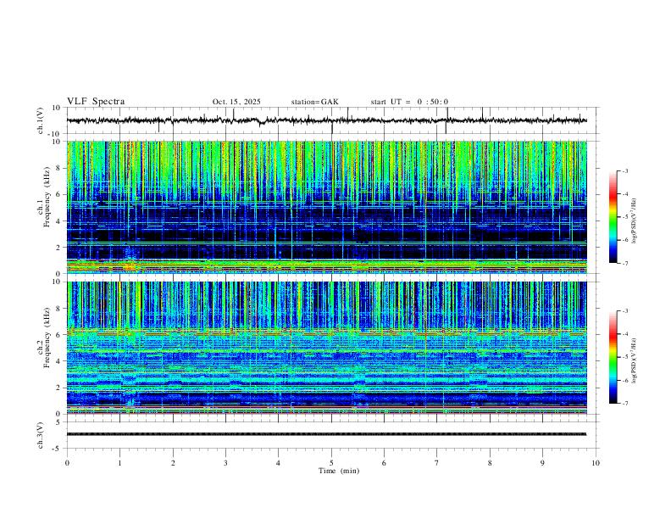Click the ch.2 spectrogram color bar
671x519 pixels.
613,357
